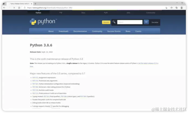This screenshot has height=113, width=188.
Task: Open the Socialize menu
Action: tap(155, 22)
